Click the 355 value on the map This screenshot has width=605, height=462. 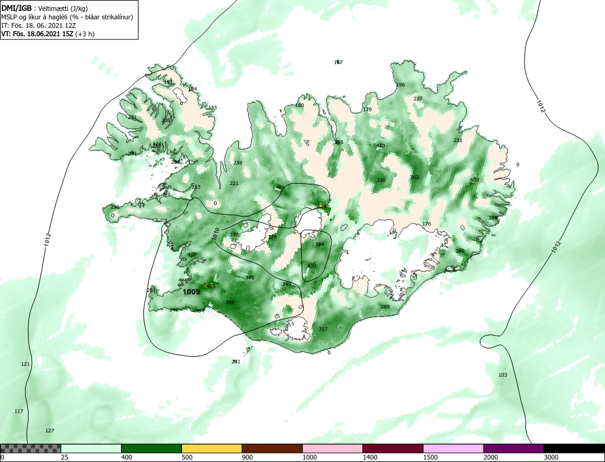(338, 142)
